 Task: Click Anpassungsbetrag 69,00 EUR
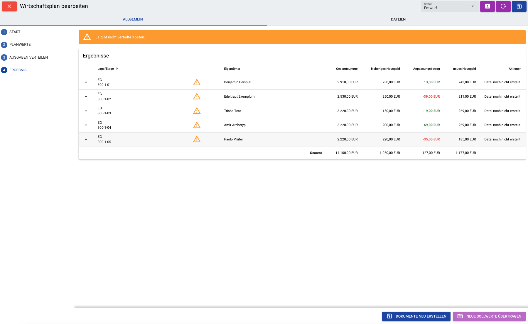(x=432, y=125)
